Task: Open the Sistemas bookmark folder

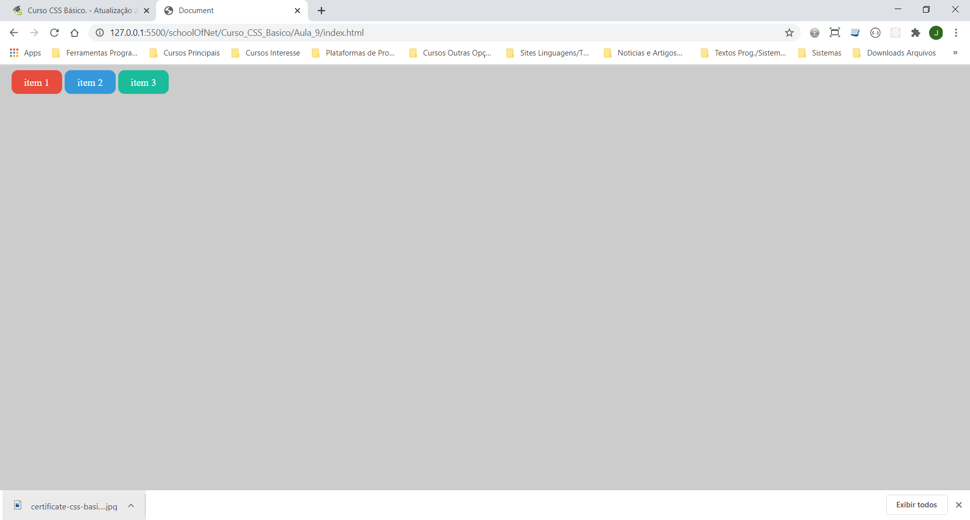Action: [820, 53]
